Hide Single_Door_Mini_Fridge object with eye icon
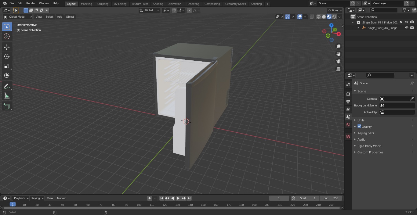 (x=407, y=28)
